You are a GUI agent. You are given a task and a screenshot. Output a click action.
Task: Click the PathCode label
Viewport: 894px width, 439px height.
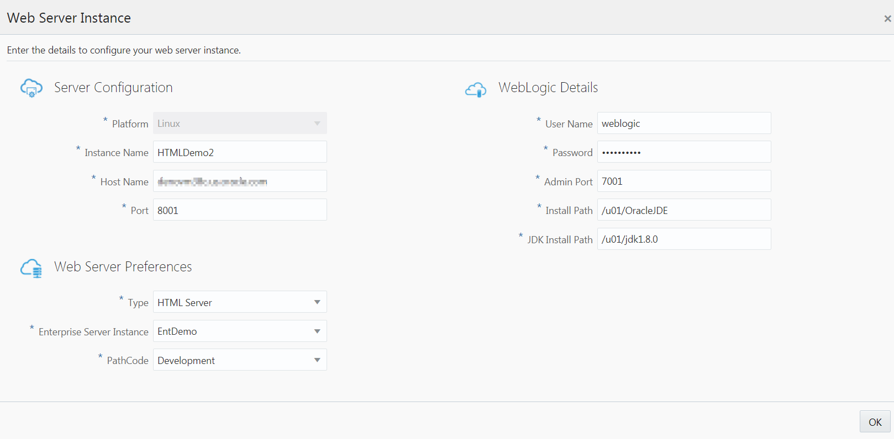(x=128, y=361)
